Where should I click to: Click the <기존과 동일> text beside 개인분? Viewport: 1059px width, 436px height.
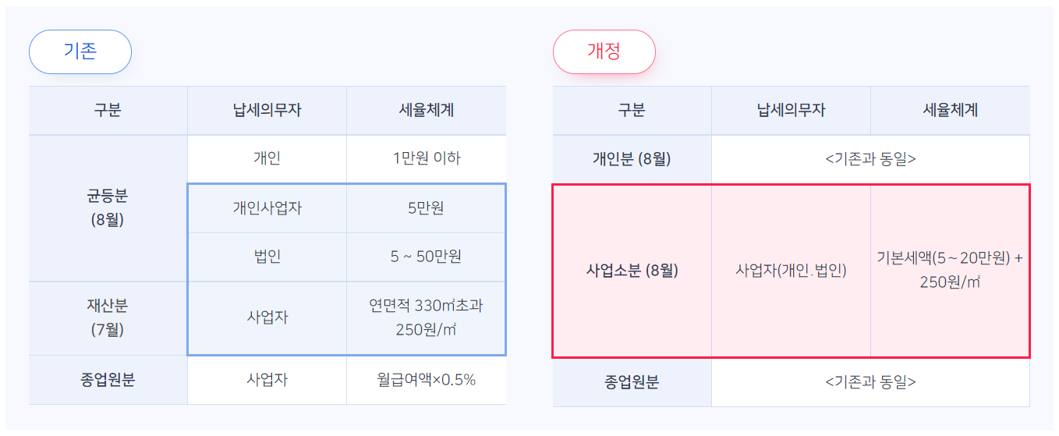click(x=870, y=158)
